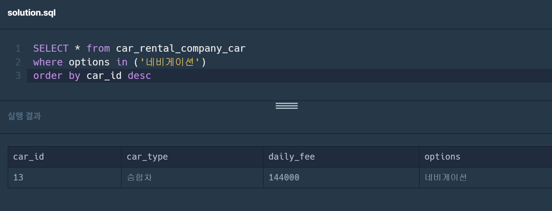552x211 pixels.
Task: Click the '네비게이션' string literal in code
Action: point(170,62)
